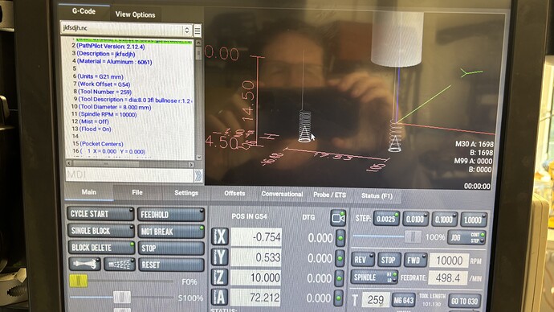This screenshot has width=554, height=312.
Task: Click the X position field -0.754
Action: (256, 237)
